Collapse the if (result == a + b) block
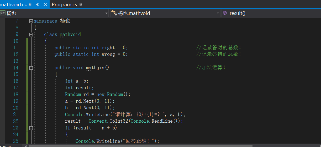This screenshot has width=321, height=147. click(x=31, y=128)
